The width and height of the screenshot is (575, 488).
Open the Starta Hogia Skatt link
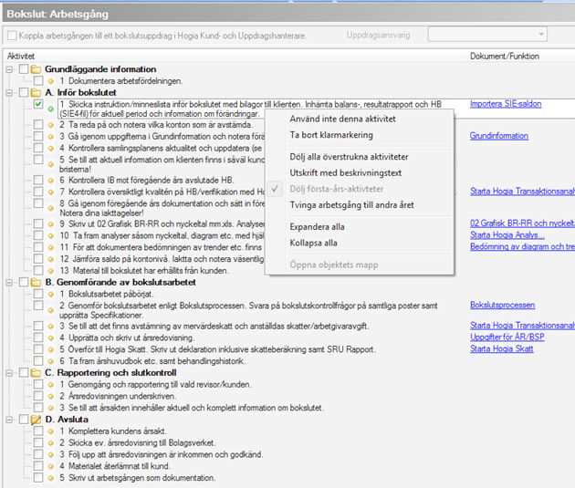pyautogui.click(x=502, y=348)
